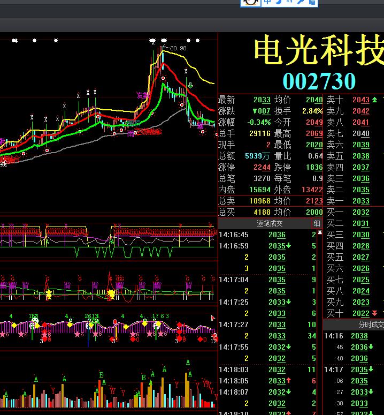The image size is (384, 415).
Task: Select the 买一 2032 bid row
Action: (354, 212)
